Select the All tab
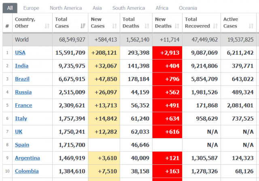 [x=10, y=8]
